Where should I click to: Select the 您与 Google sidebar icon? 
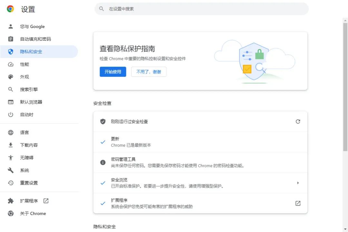point(10,26)
